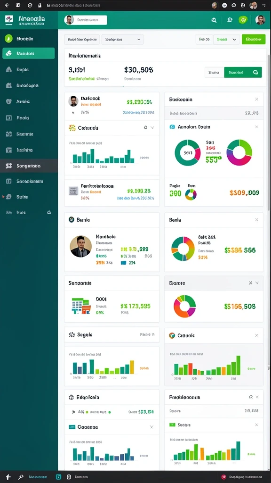Image resolution: width=271 pixels, height=483 pixels.
Task: Click the search magnifier in the green header
Action: coord(214,20)
